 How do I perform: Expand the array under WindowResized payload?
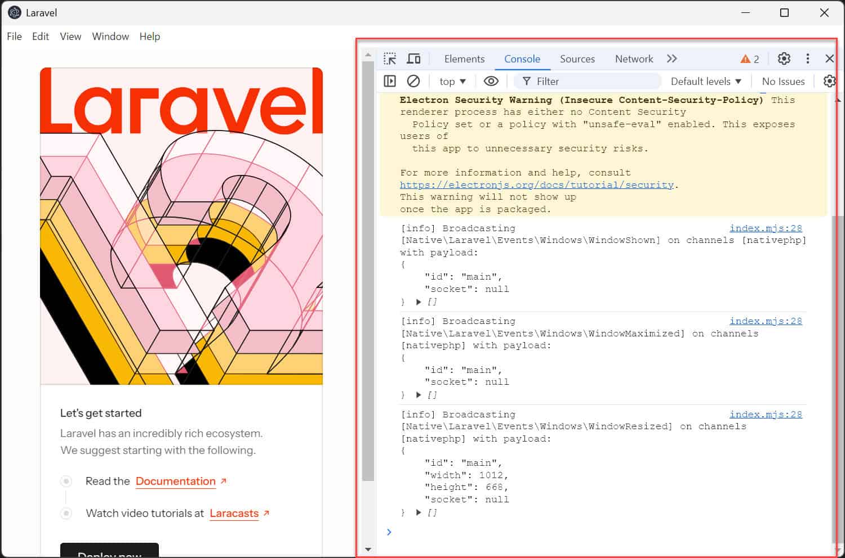coord(419,512)
